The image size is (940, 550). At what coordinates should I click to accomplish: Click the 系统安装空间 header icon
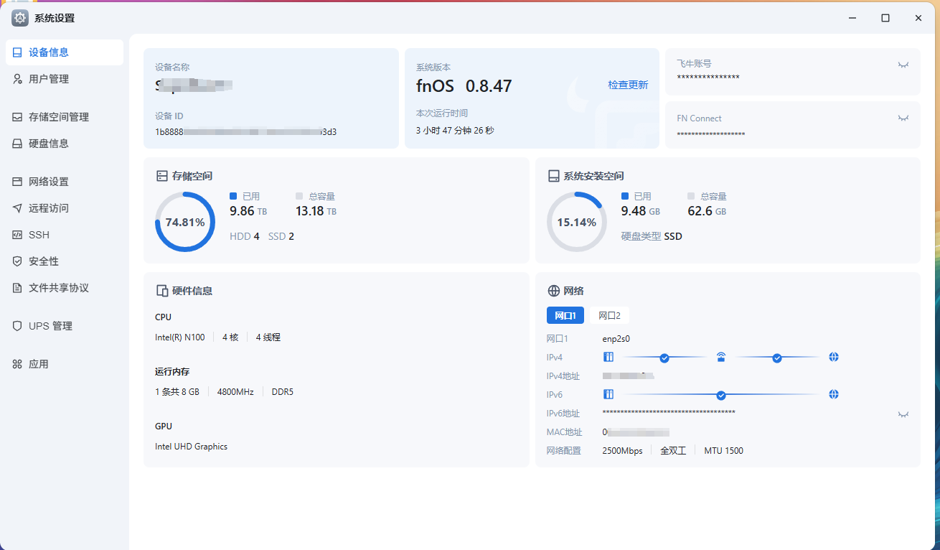pos(554,176)
